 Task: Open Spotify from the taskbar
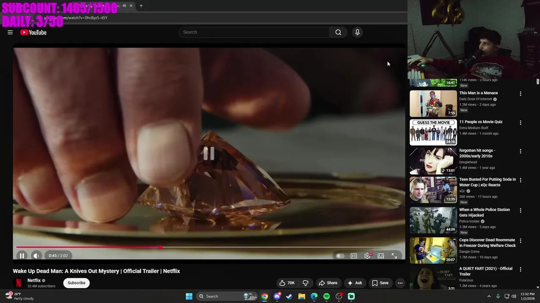[x=327, y=296]
